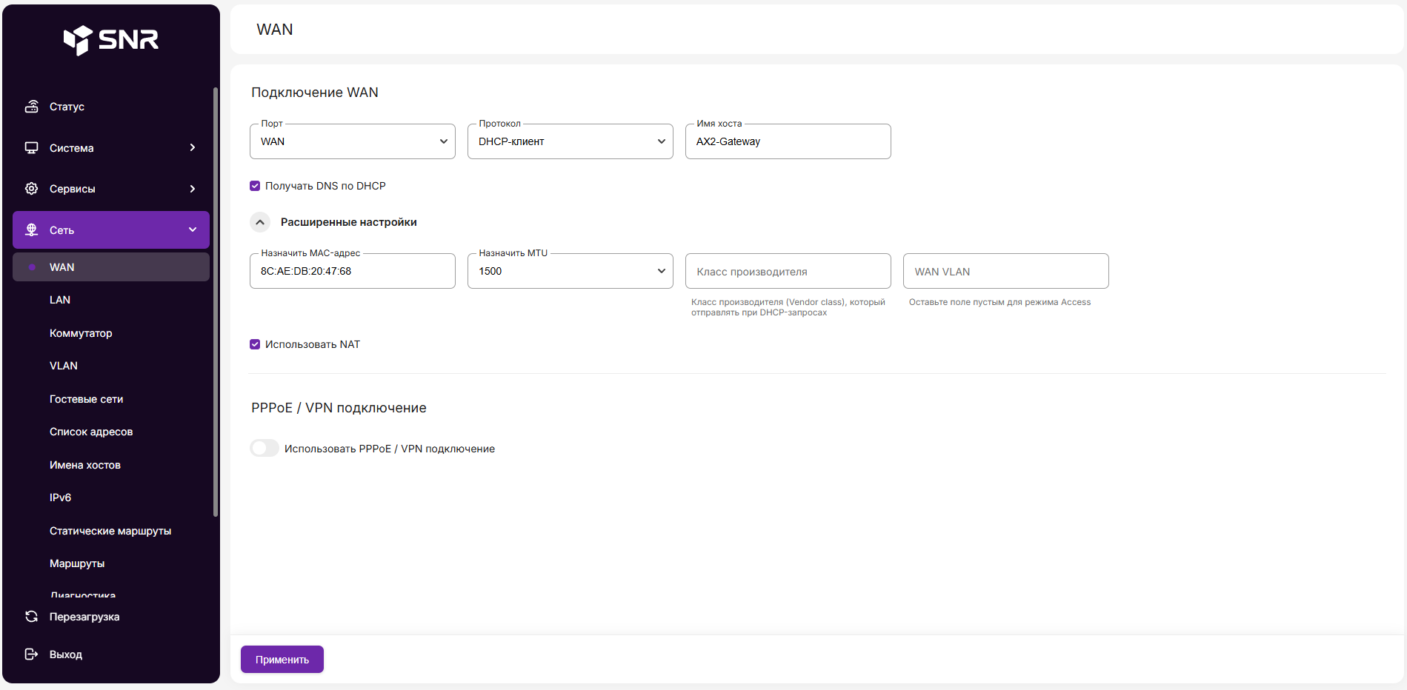Click the Статус router icon

pyautogui.click(x=31, y=107)
